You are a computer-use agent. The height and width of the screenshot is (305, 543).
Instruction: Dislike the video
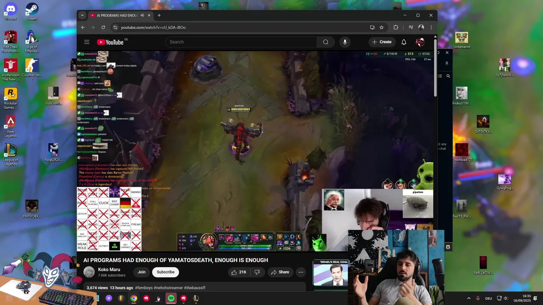pyautogui.click(x=257, y=272)
